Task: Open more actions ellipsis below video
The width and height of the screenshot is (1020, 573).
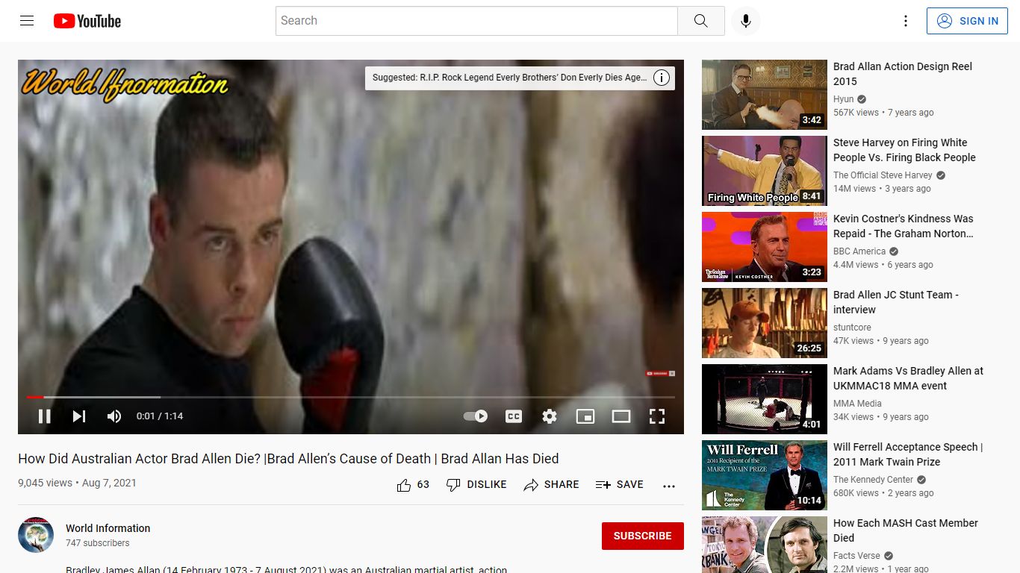Action: 669,486
